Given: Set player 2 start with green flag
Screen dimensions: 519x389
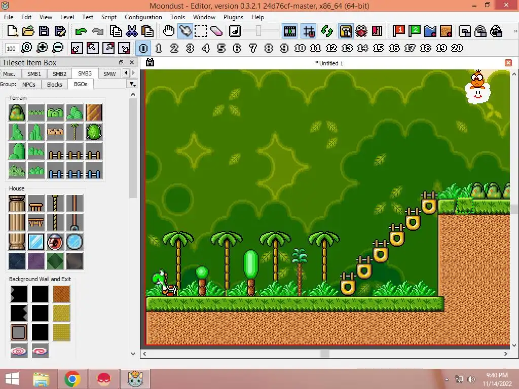Looking at the screenshot, I should 415,31.
